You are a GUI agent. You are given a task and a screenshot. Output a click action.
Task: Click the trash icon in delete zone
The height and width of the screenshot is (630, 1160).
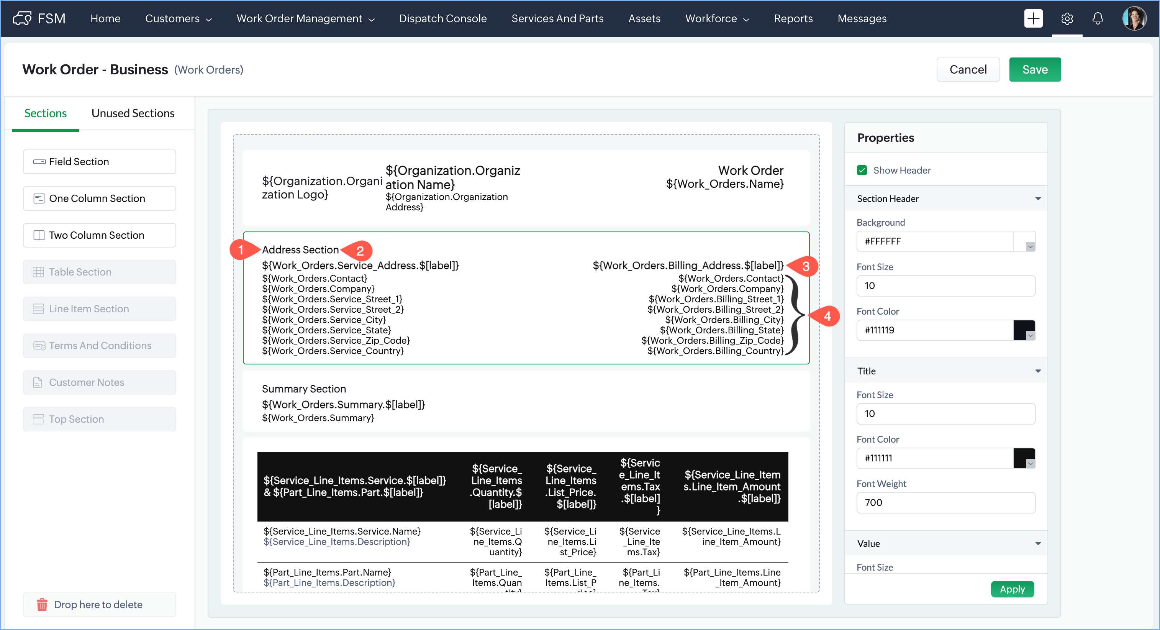pyautogui.click(x=42, y=604)
